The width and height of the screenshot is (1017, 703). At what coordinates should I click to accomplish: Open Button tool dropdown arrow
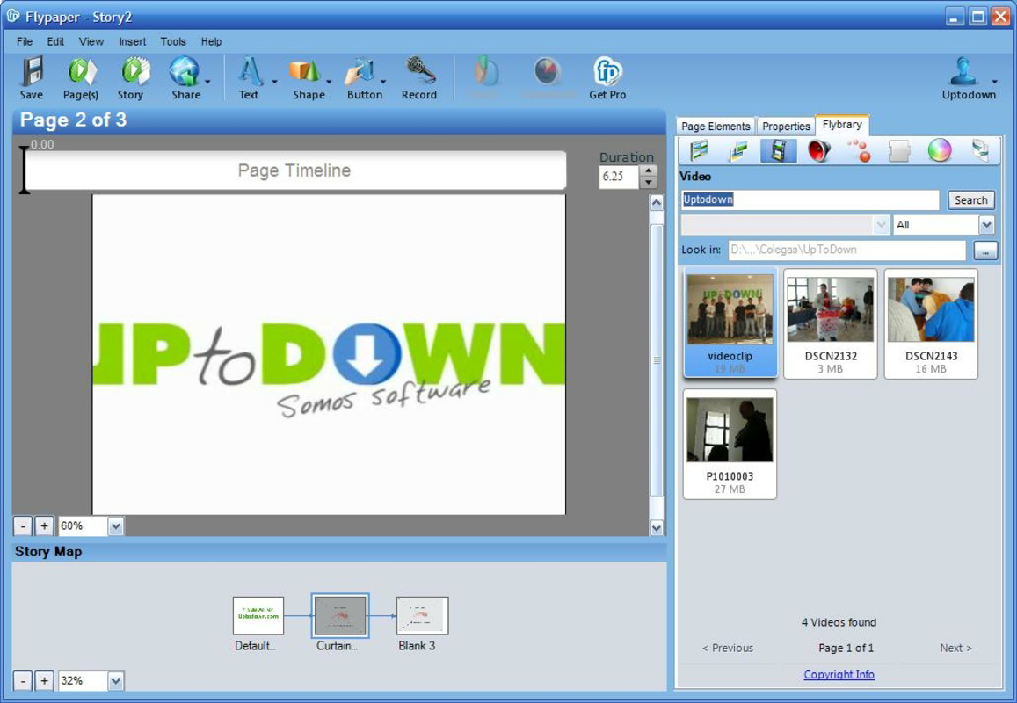click(x=383, y=82)
